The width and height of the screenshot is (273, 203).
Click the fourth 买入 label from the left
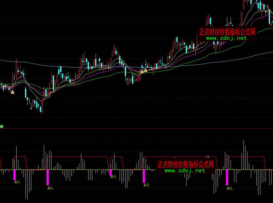[x=146, y=185]
